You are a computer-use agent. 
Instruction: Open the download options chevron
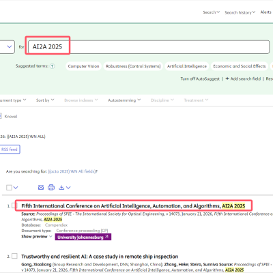[68, 188]
